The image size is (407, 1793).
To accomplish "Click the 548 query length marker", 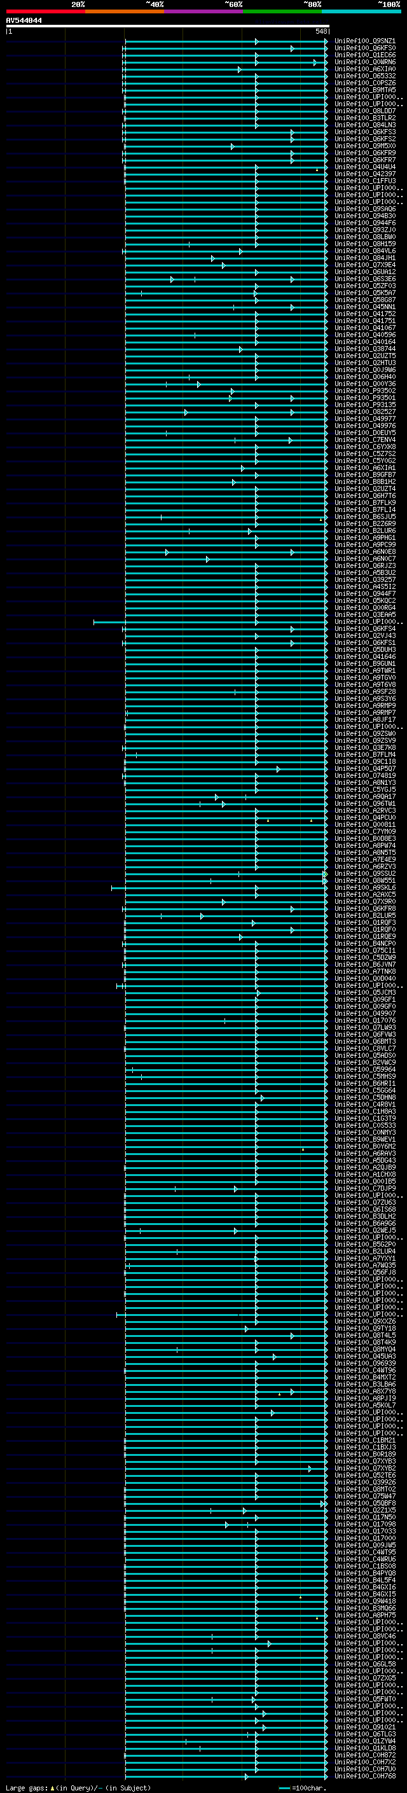I will click(321, 31).
